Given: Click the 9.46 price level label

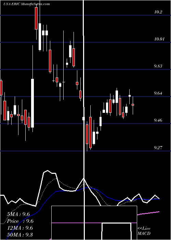Looking at the screenshot, I should [159, 120].
